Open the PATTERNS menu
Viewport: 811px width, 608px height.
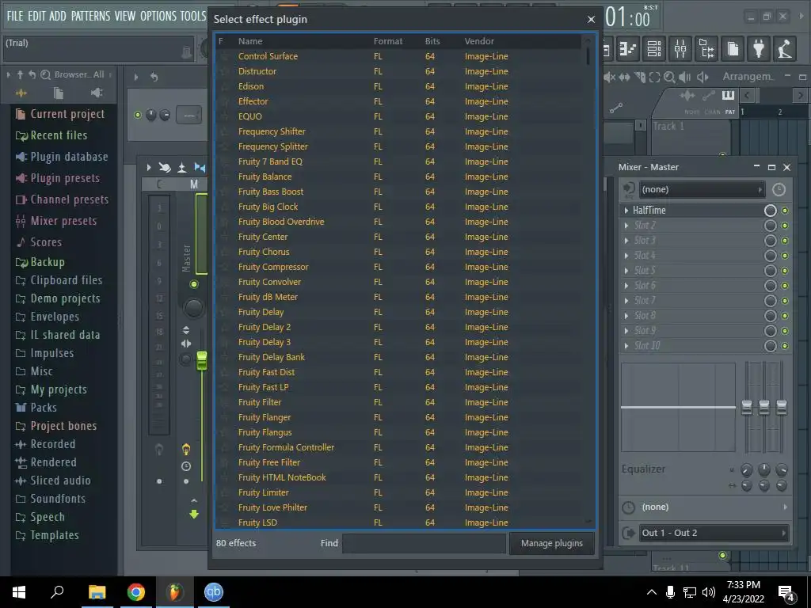pyautogui.click(x=90, y=16)
